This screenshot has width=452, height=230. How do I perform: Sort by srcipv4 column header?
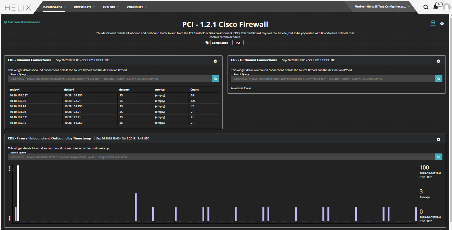tap(15, 90)
